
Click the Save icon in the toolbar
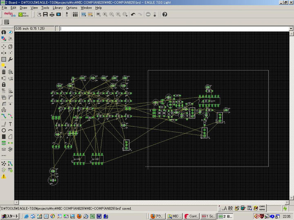pyautogui.click(x=46, y=14)
